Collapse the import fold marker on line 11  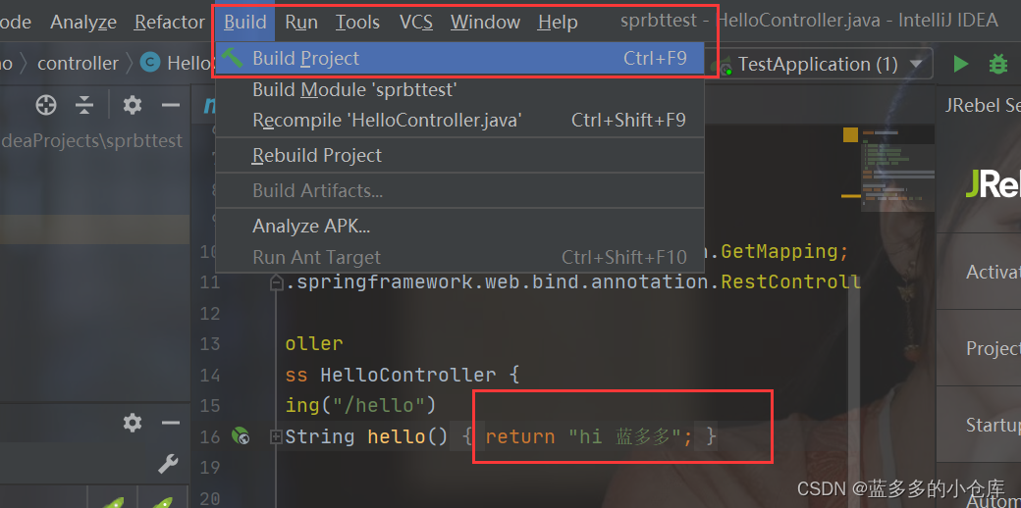point(277,282)
